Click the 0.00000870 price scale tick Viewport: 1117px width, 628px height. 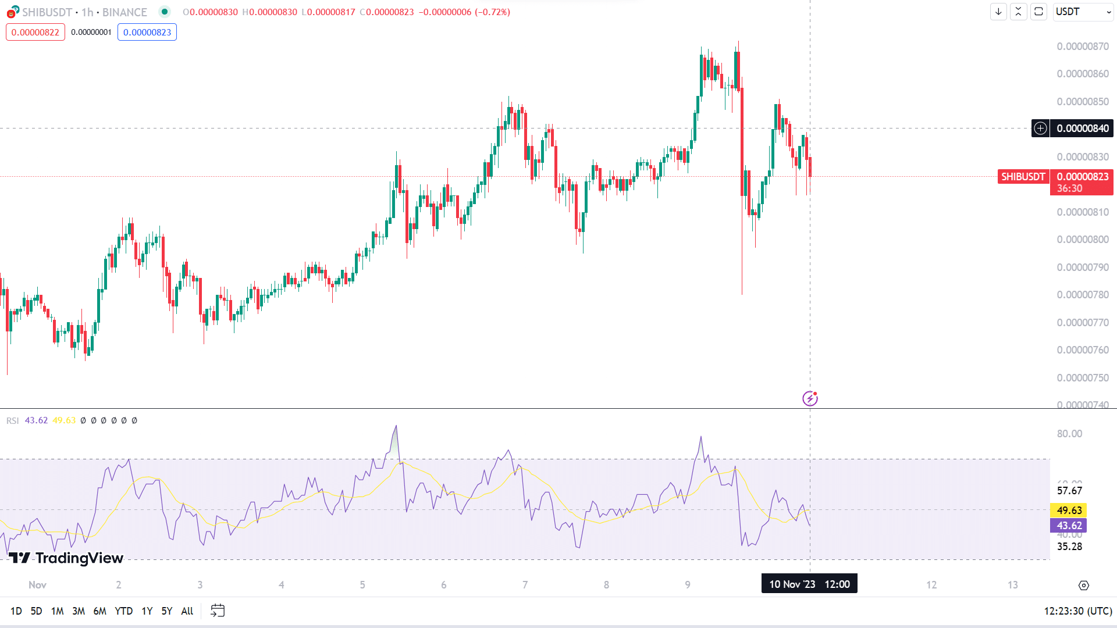click(1083, 47)
